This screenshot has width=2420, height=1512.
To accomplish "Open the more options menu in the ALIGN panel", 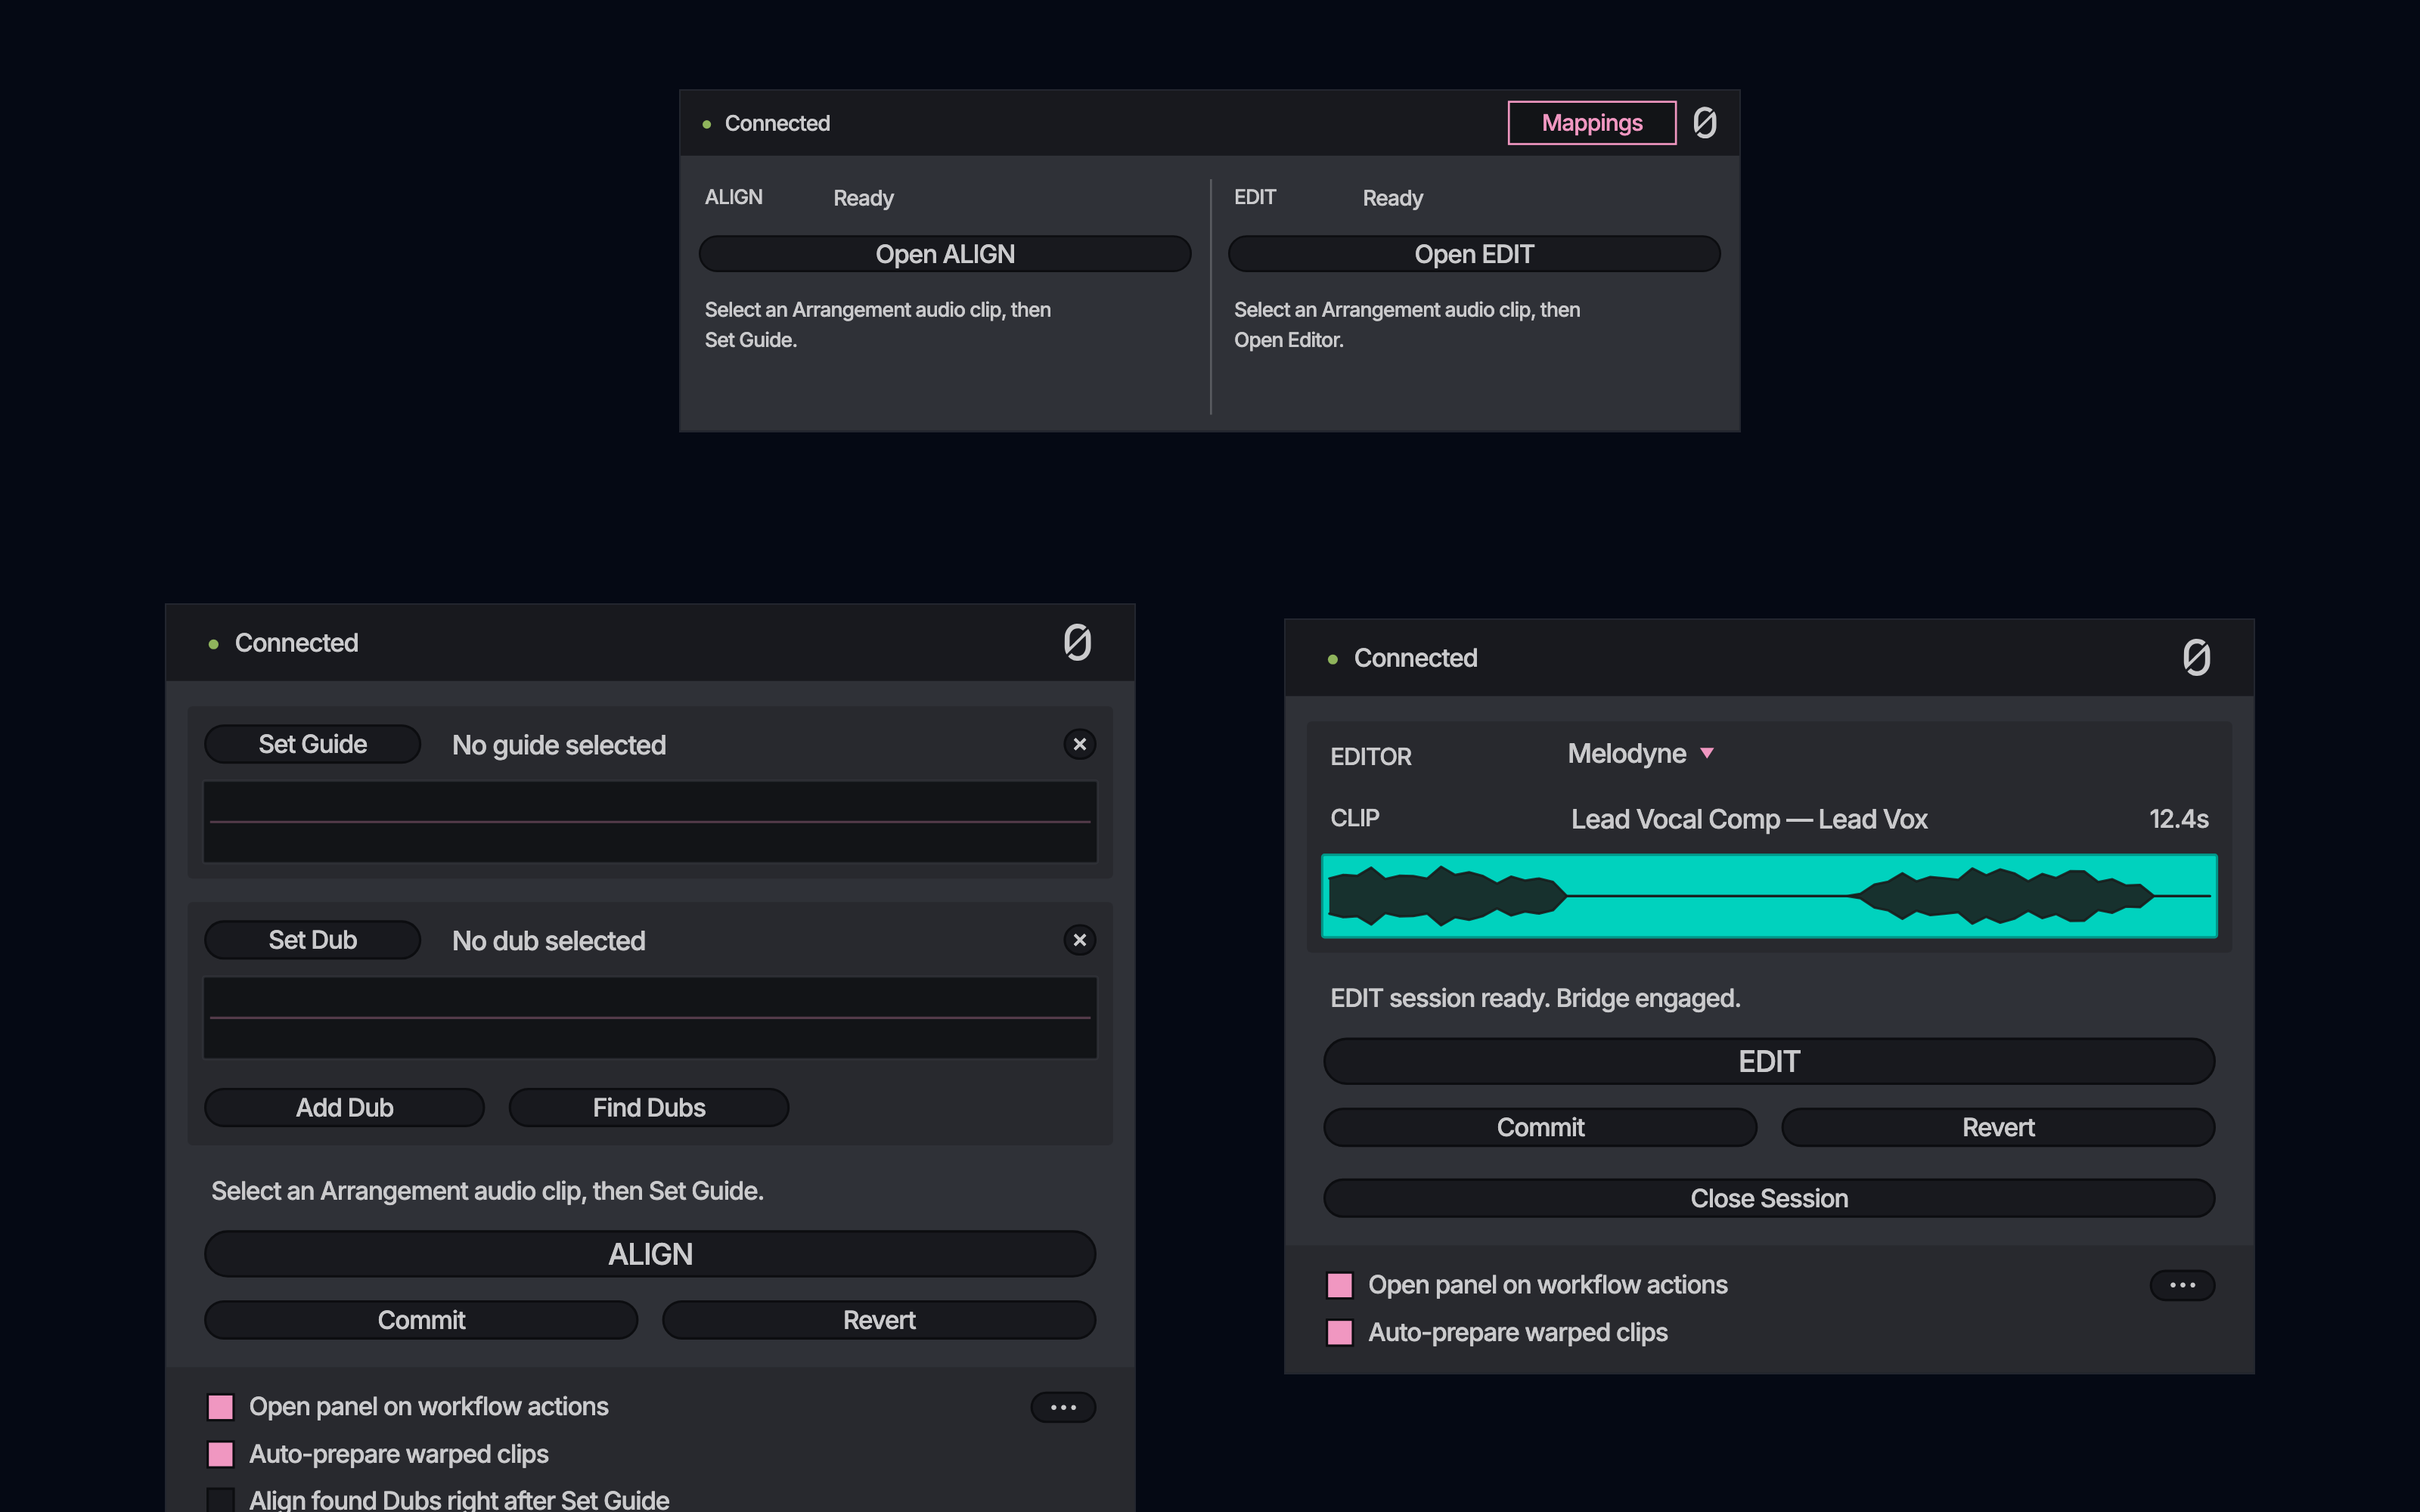I will (1063, 1407).
